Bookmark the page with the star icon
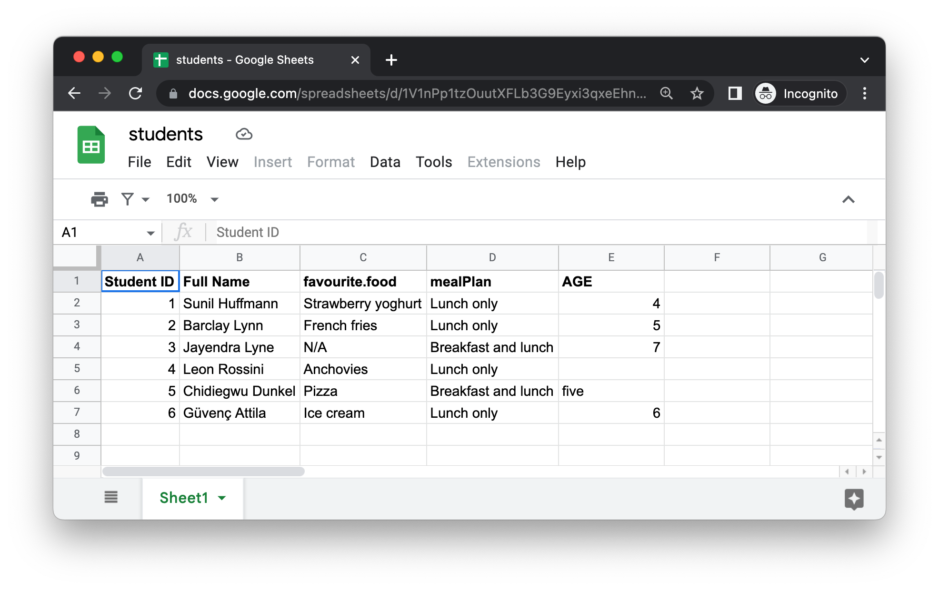Image resolution: width=939 pixels, height=590 pixels. tap(697, 93)
